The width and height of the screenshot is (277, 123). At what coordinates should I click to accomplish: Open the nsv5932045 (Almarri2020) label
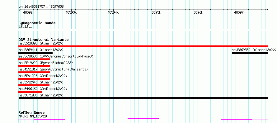(x=41, y=82)
